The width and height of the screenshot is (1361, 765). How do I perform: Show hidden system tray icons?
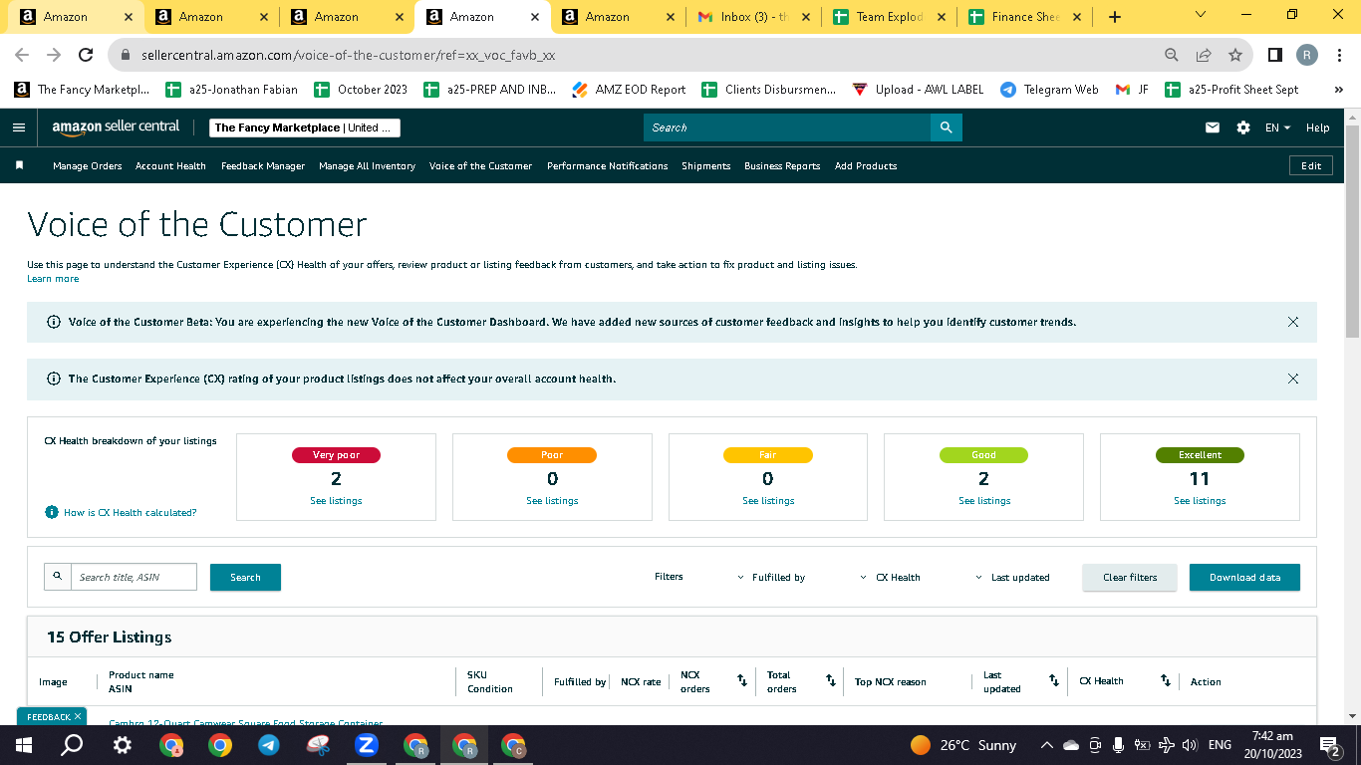[x=1046, y=745]
